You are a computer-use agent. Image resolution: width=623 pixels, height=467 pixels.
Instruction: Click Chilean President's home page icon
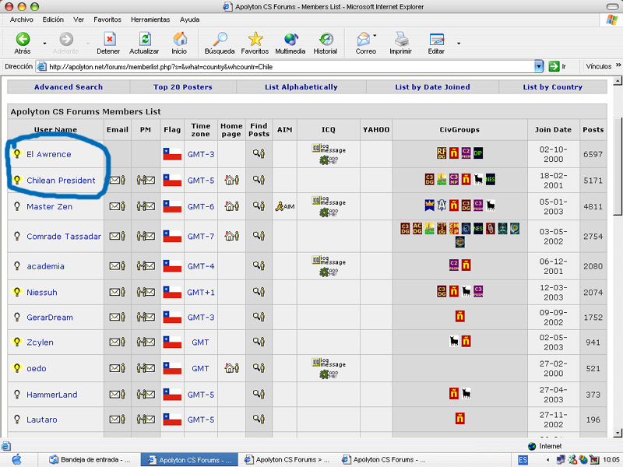click(x=231, y=180)
